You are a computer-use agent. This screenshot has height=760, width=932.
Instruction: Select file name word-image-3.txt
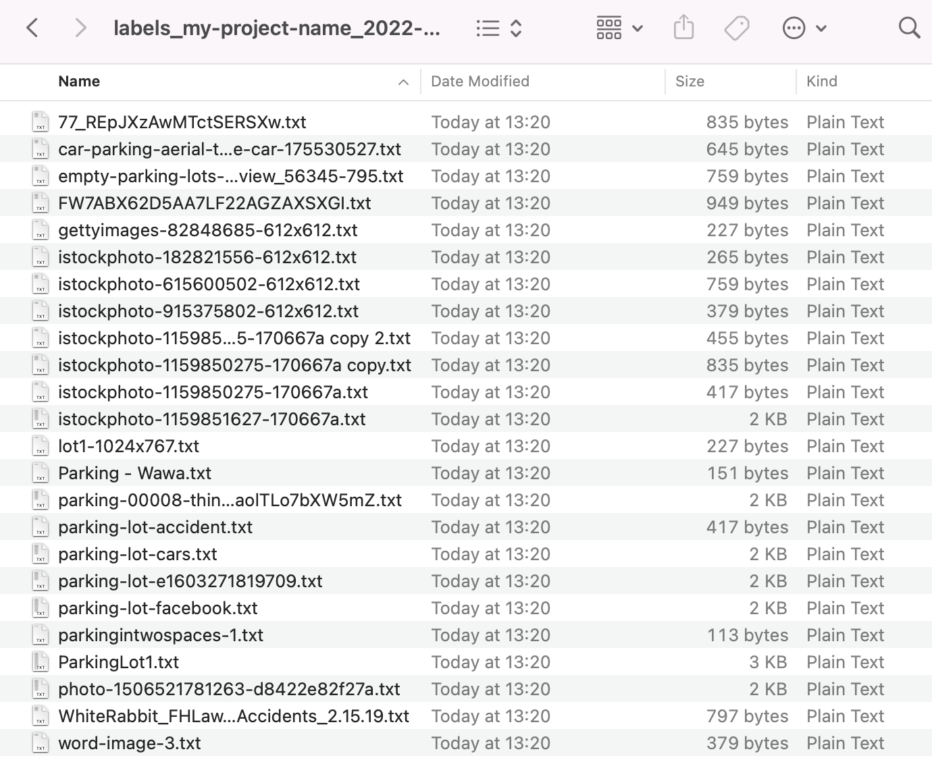click(x=130, y=743)
